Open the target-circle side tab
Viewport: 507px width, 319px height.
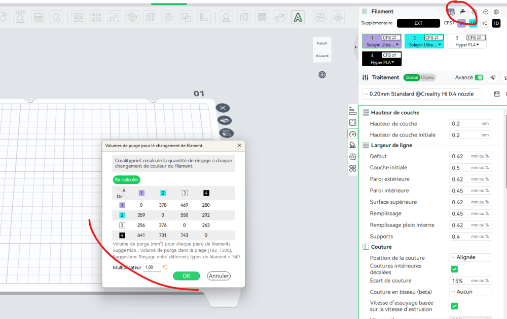[x=353, y=157]
